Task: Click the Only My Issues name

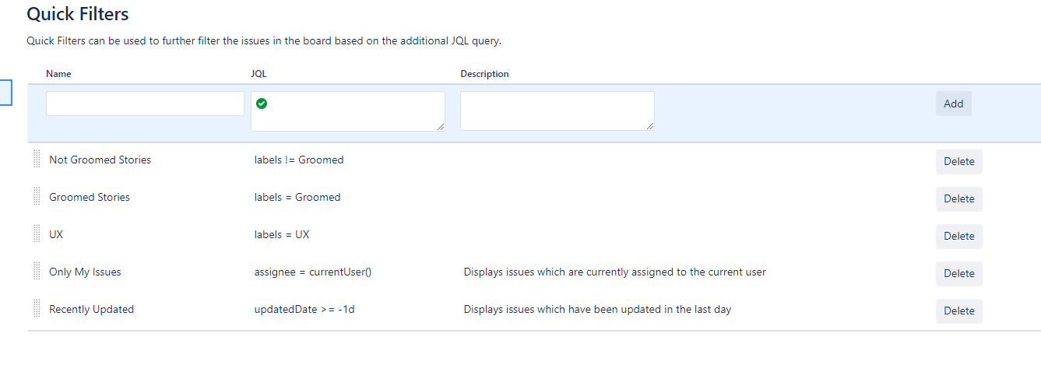Action: click(x=85, y=272)
